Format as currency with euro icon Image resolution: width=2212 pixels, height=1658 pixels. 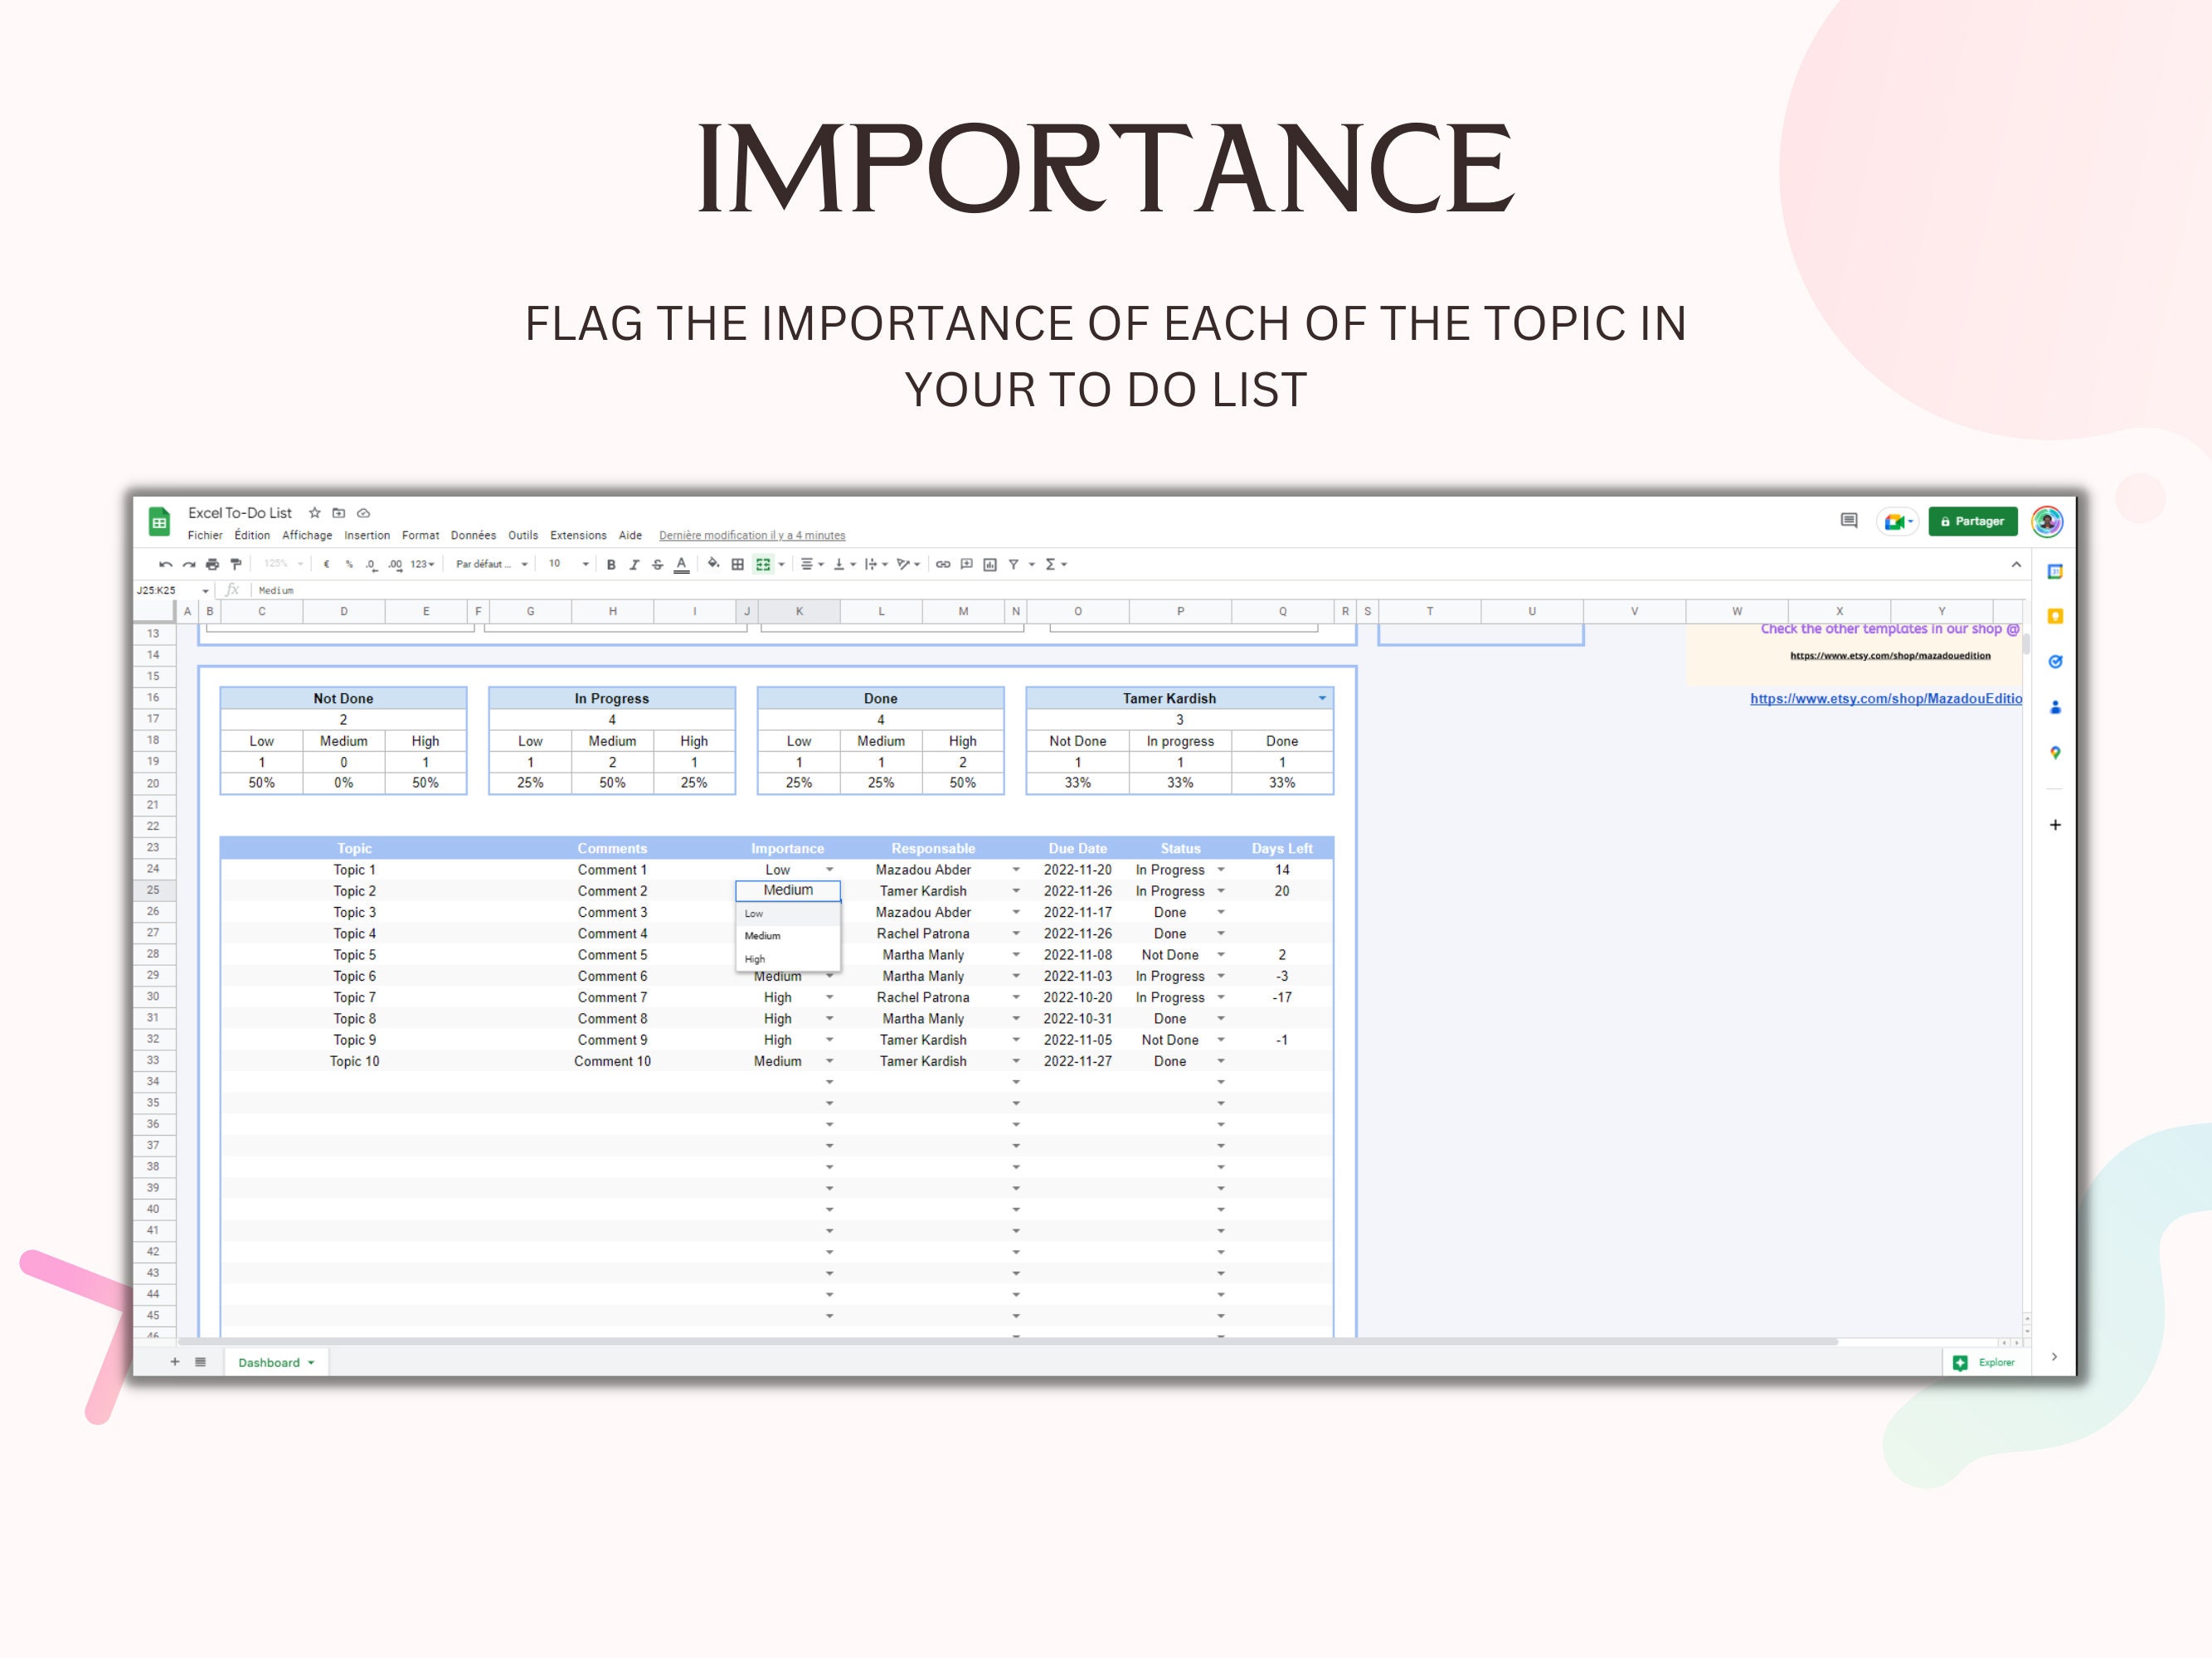point(326,565)
